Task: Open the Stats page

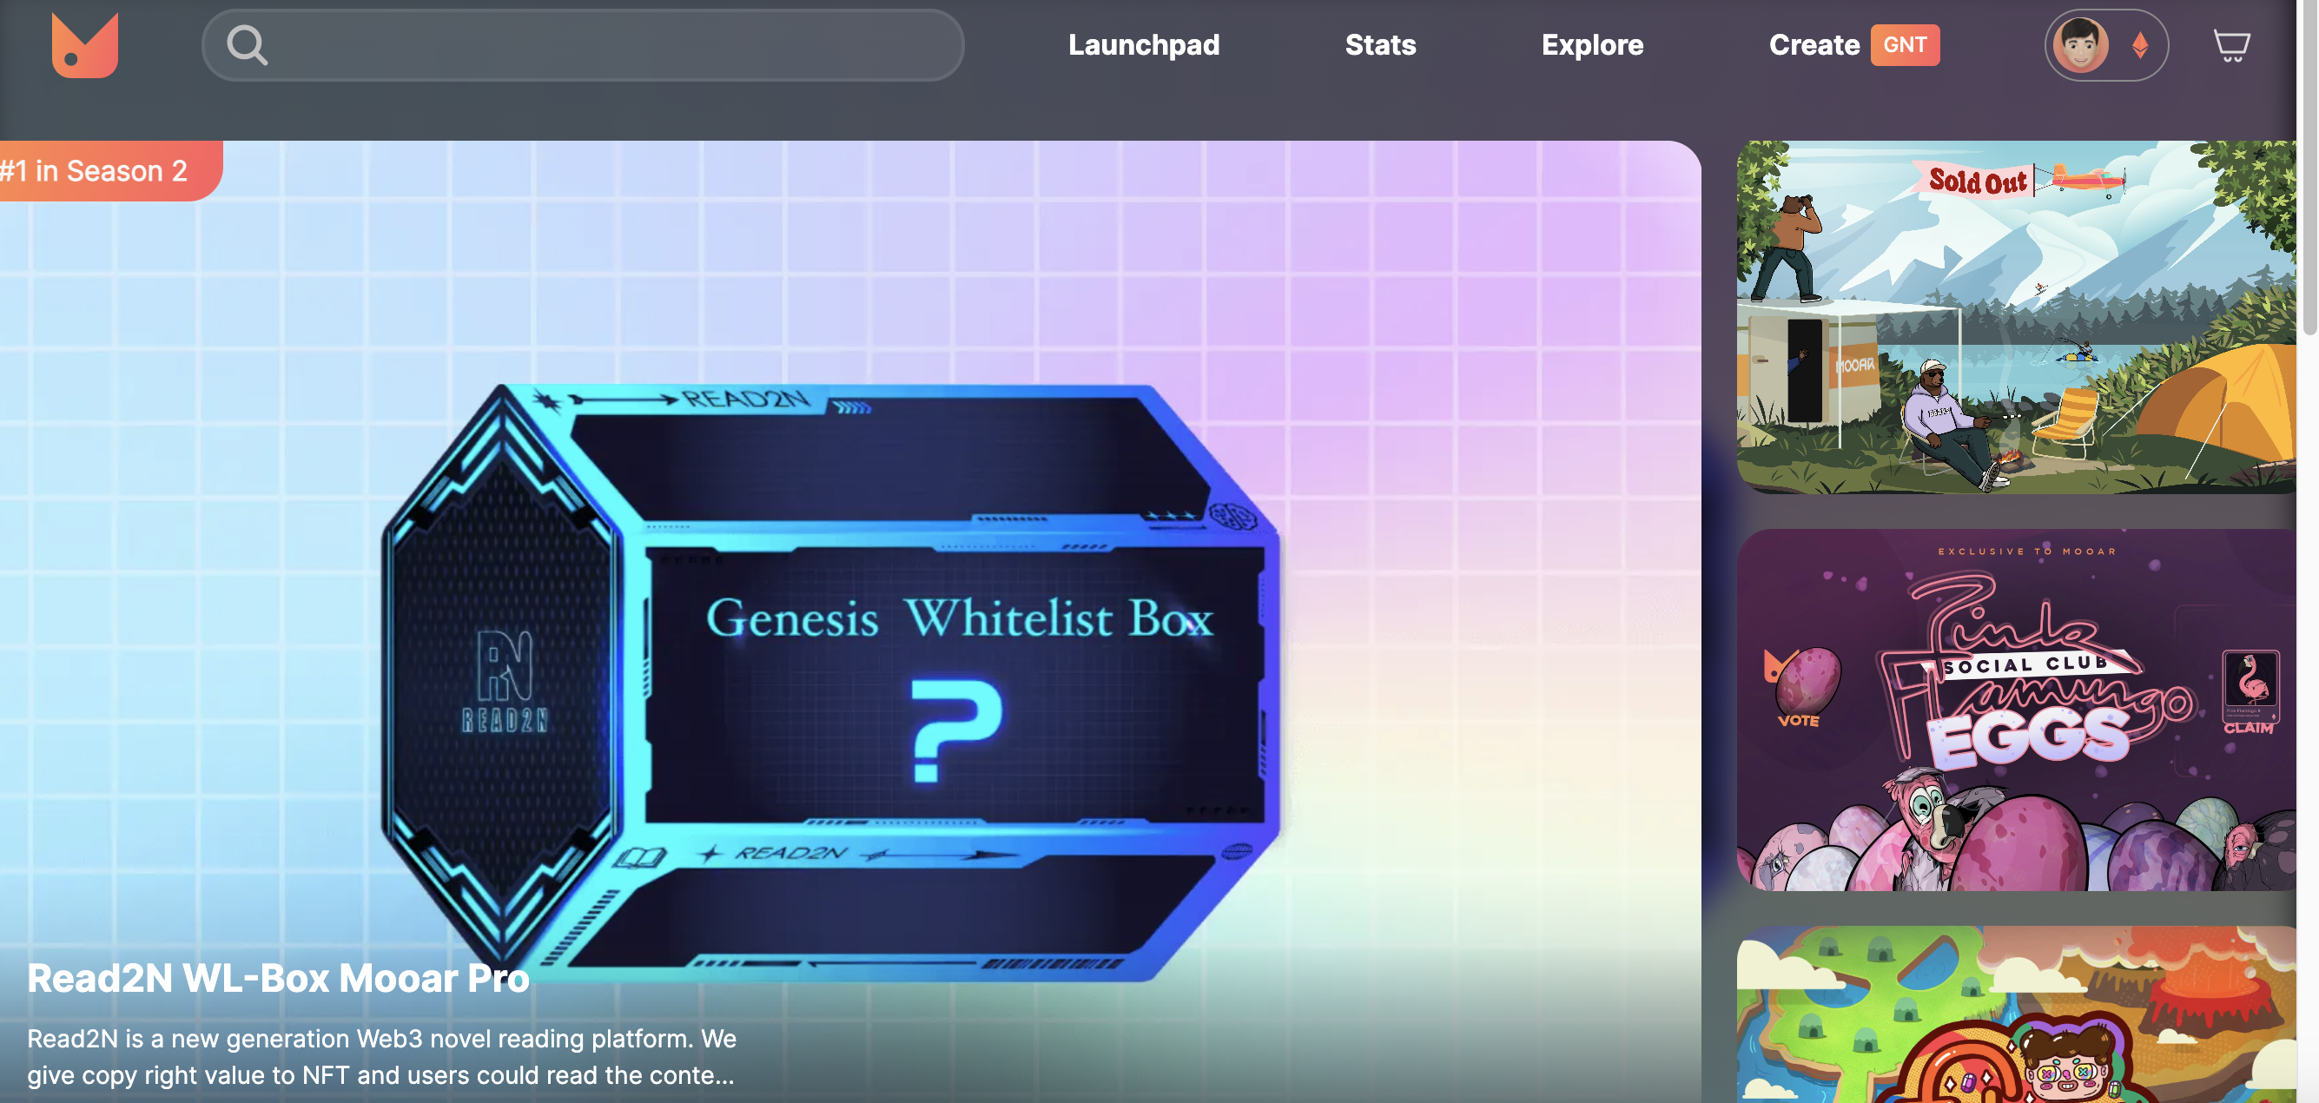Action: (x=1380, y=45)
